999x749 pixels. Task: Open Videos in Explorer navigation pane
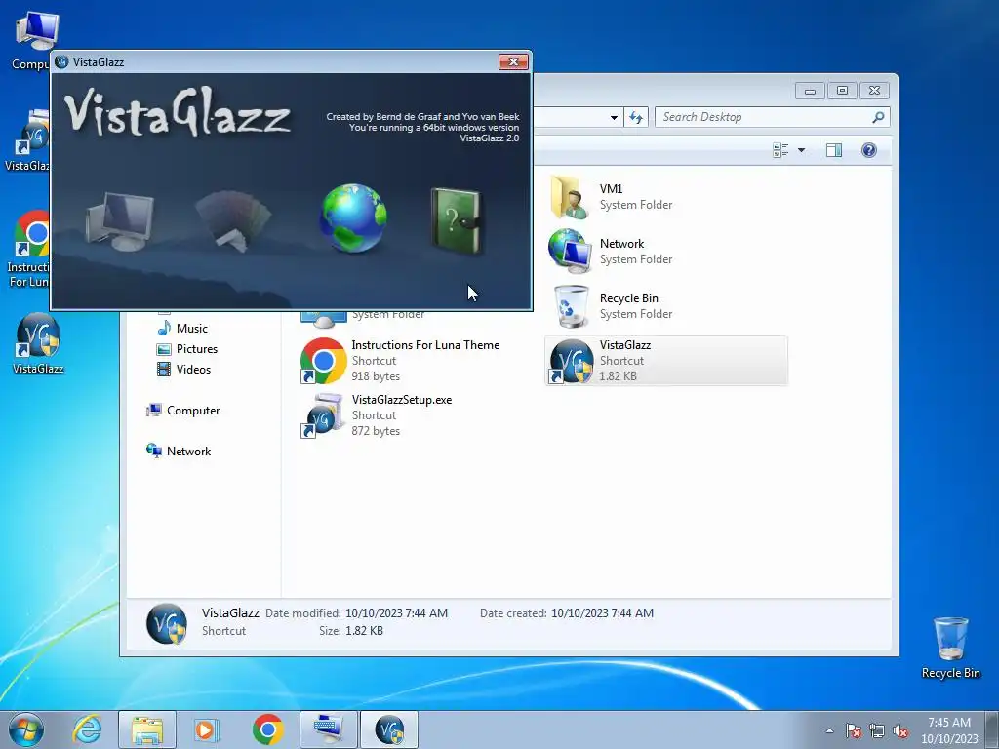184,370
